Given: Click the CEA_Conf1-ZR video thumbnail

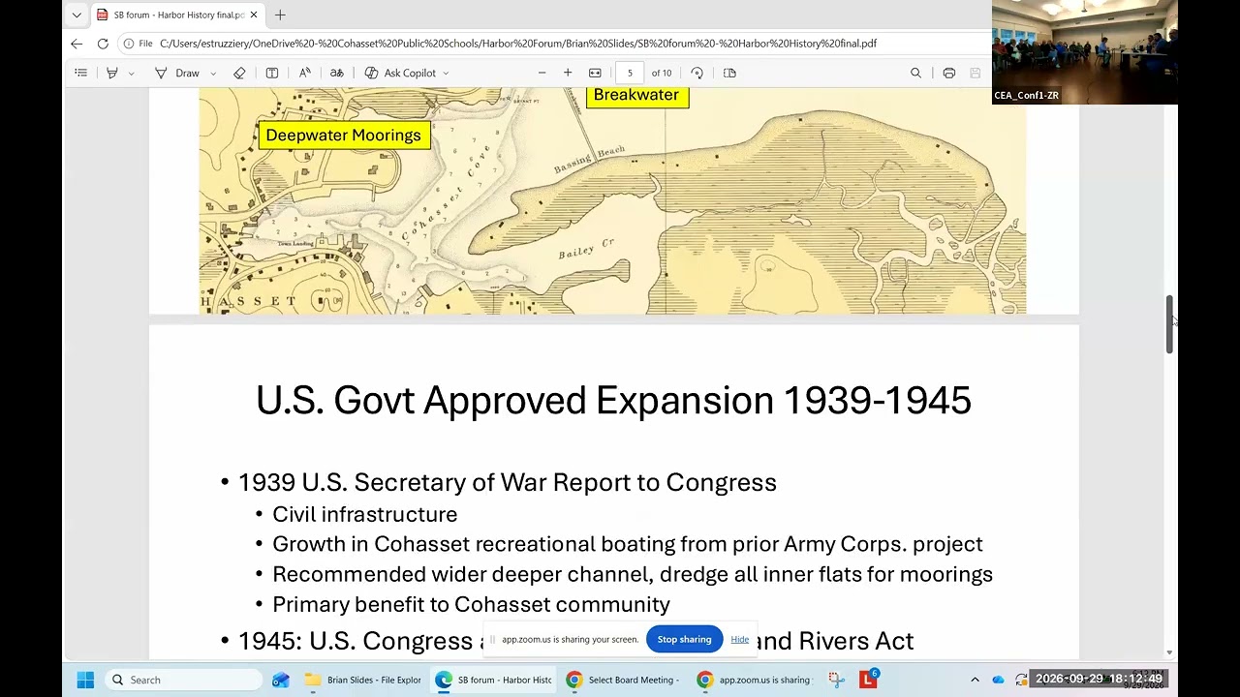Looking at the screenshot, I should coord(1084,52).
